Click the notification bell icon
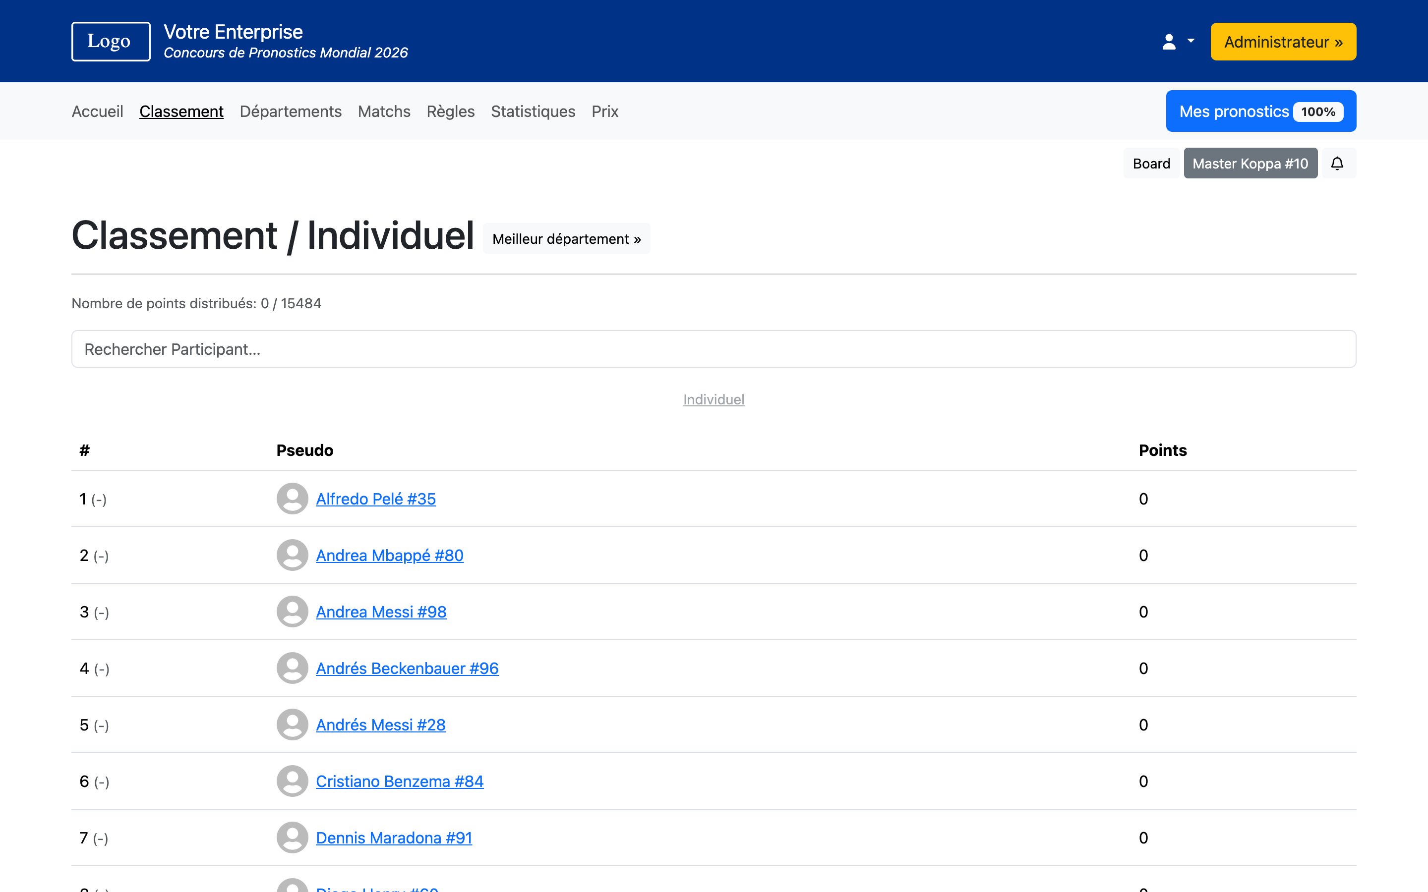This screenshot has width=1428, height=892. [x=1337, y=164]
